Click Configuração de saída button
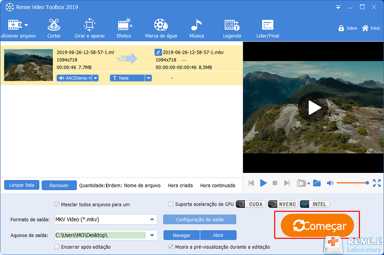384x255 pixels. (200, 219)
